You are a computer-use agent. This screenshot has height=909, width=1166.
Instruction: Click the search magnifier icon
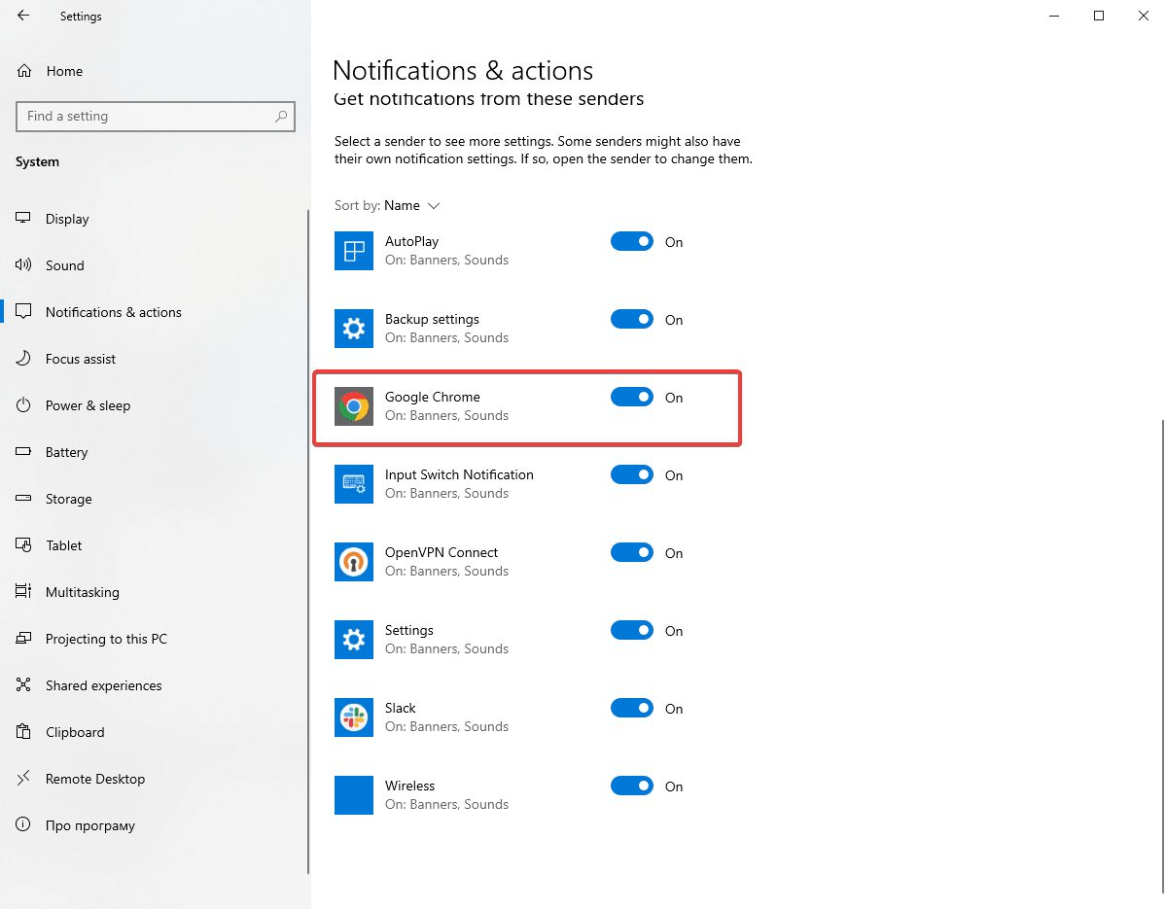281,117
